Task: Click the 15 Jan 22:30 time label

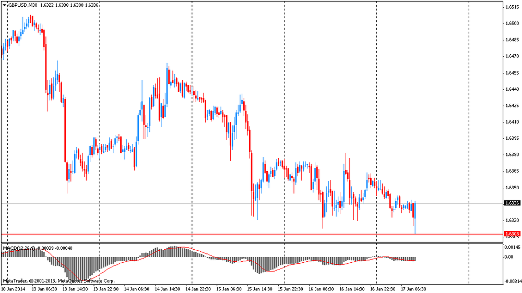Action: (290, 288)
